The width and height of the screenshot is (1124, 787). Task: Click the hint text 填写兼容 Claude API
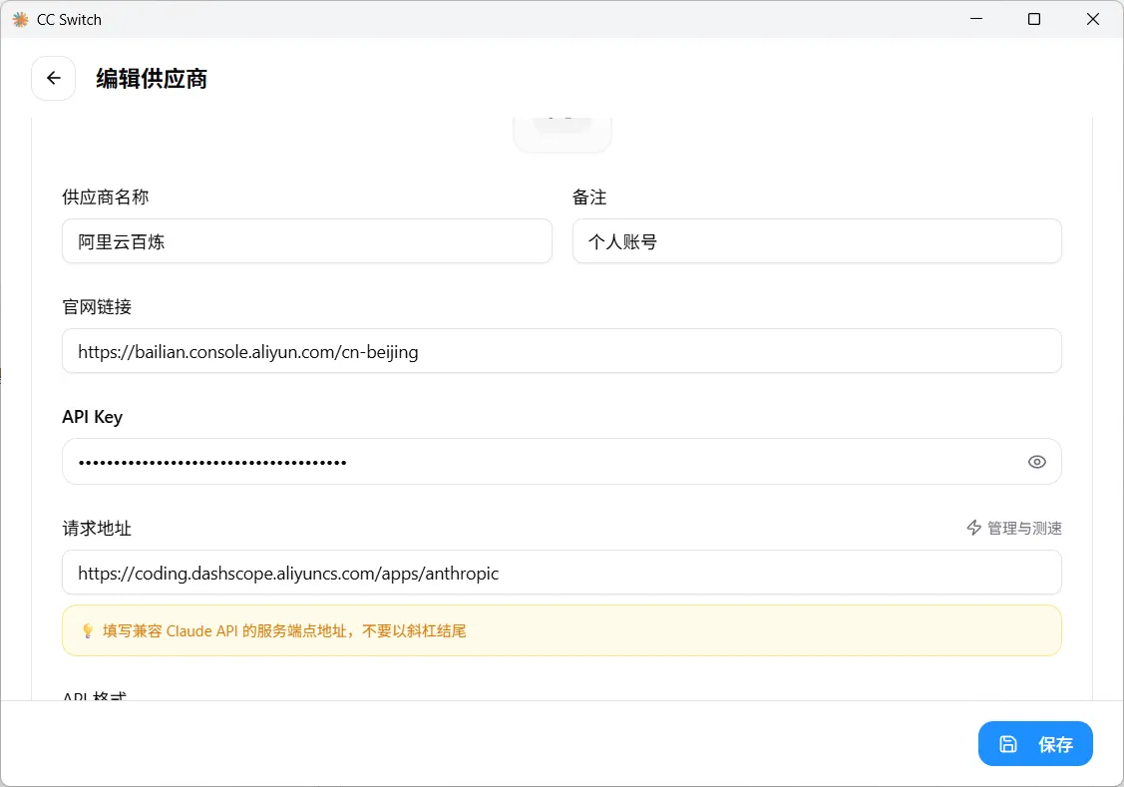click(284, 630)
